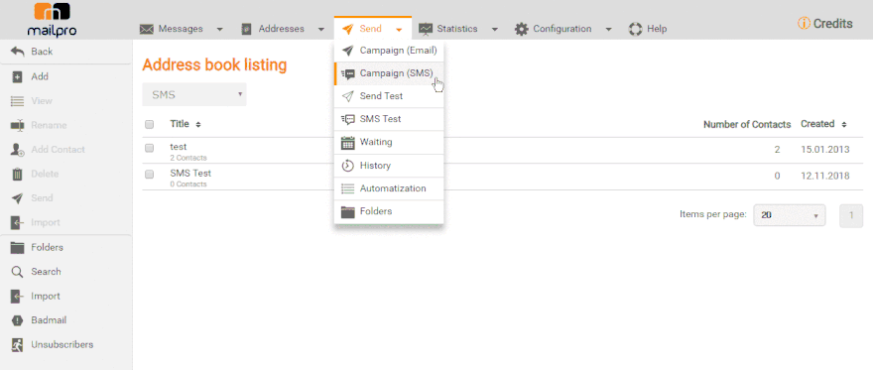Click the Help lifebuoy icon
The width and height of the screenshot is (873, 370).
(635, 29)
